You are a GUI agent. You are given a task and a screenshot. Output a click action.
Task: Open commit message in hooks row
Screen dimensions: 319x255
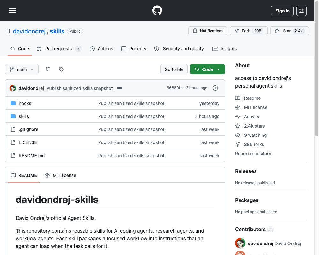tap(131, 103)
